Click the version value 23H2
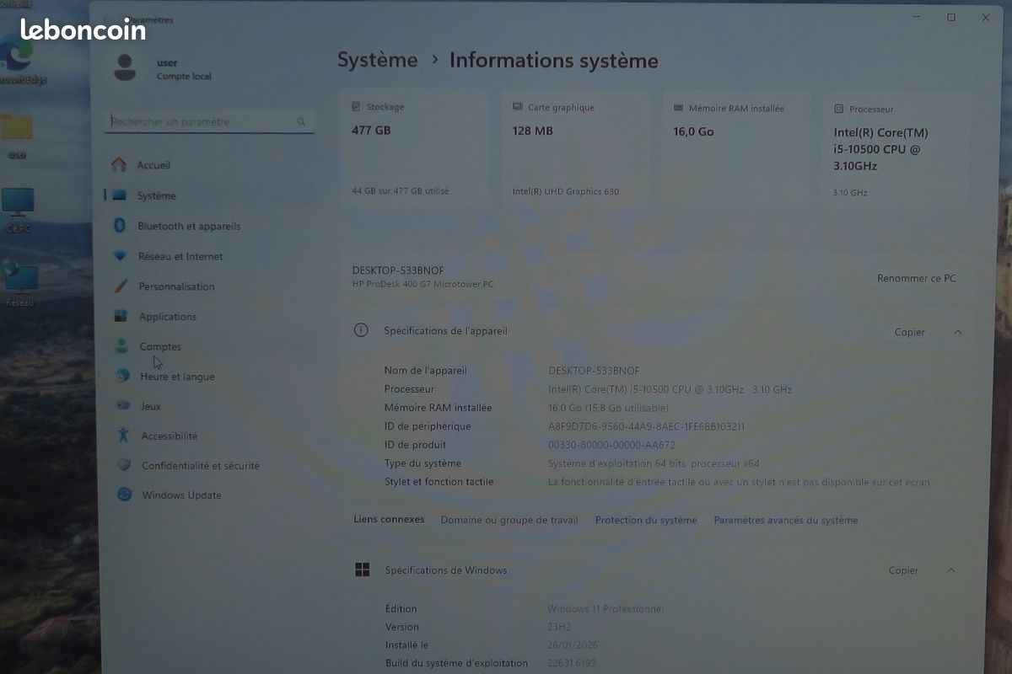Image resolution: width=1012 pixels, height=674 pixels. [559, 627]
